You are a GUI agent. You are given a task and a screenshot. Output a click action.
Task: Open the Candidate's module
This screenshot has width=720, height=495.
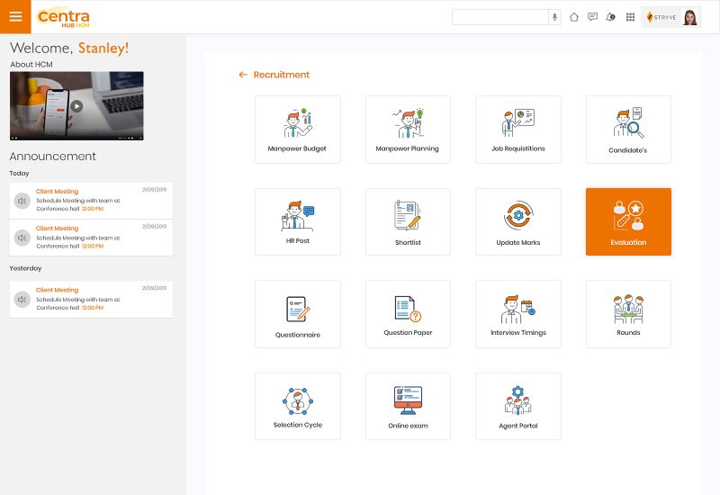coord(628,130)
